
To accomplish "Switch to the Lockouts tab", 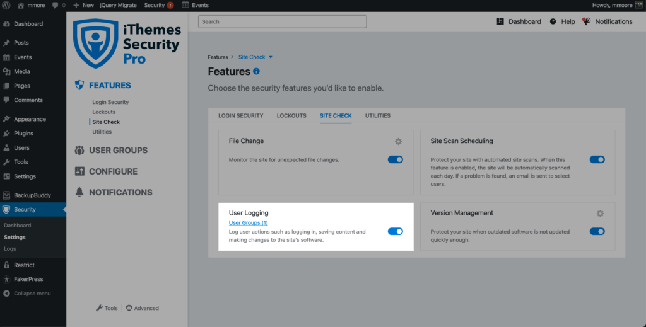I will point(291,115).
